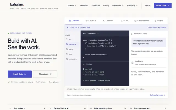Click the Creative Studio film icon
This screenshot has height=110, width=176.
[136, 21]
